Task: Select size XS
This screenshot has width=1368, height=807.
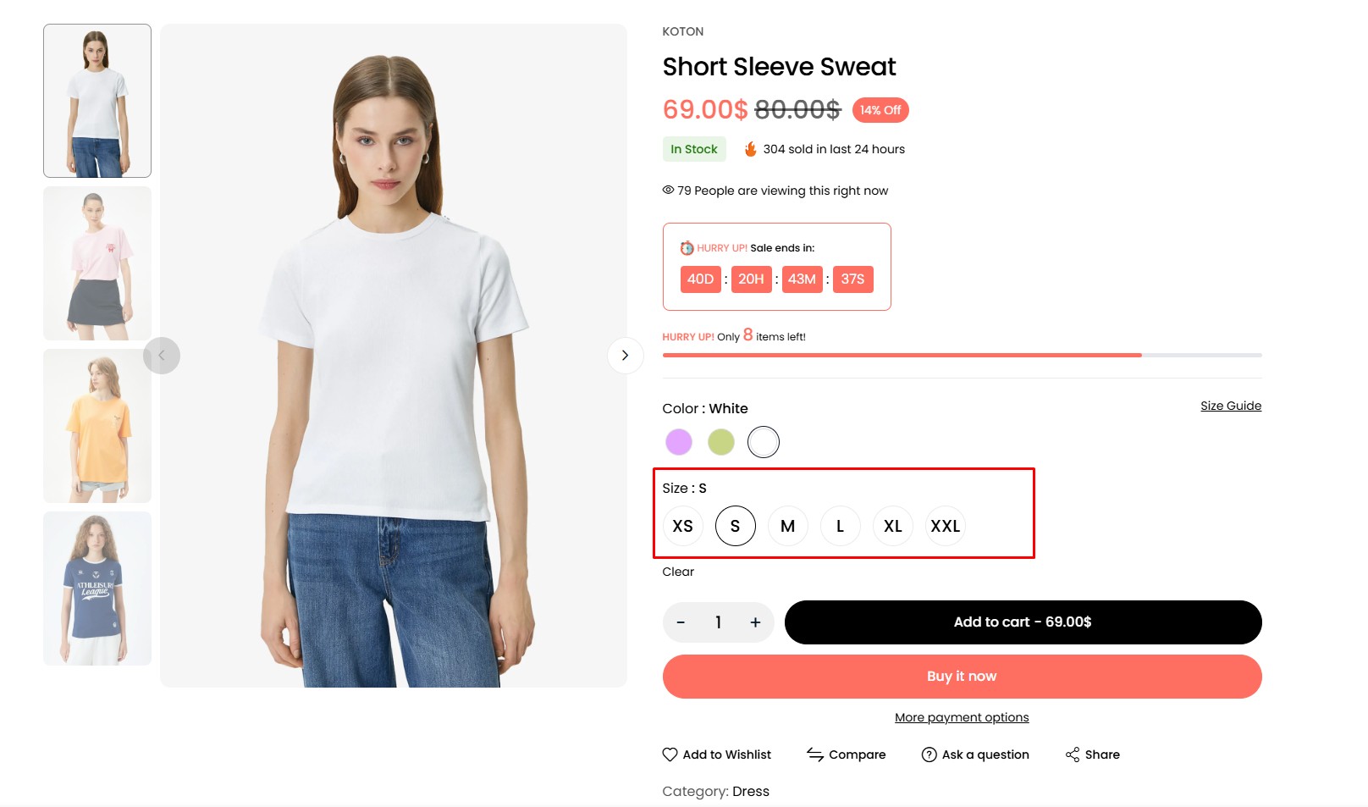Action: click(x=683, y=526)
